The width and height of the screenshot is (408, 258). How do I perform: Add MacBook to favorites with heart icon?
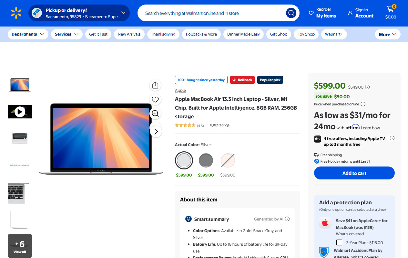pos(155,100)
